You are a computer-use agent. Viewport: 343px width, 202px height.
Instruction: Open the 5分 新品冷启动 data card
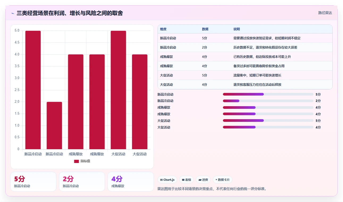(x=33, y=182)
